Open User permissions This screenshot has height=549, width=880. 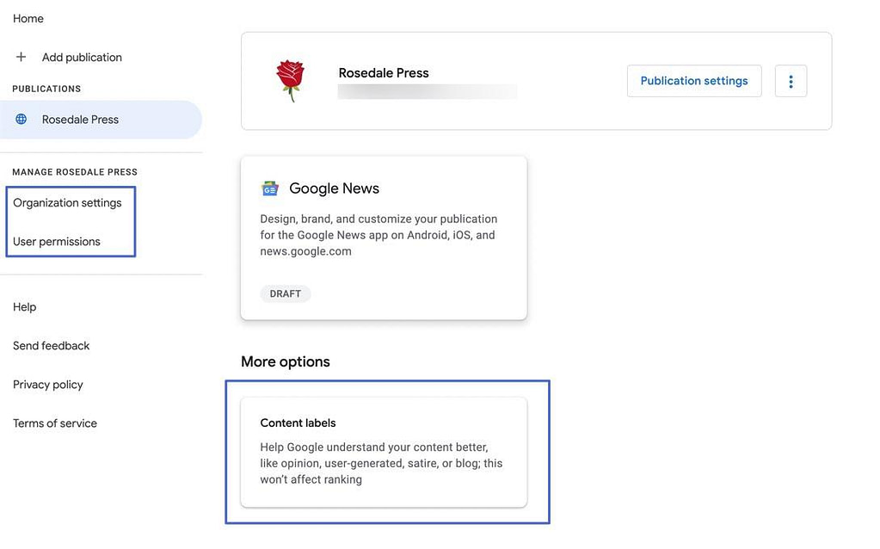pos(57,241)
